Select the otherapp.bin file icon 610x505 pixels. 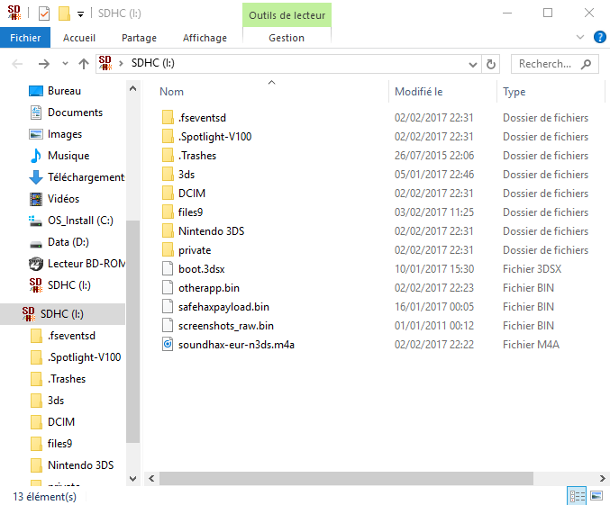[x=168, y=288]
